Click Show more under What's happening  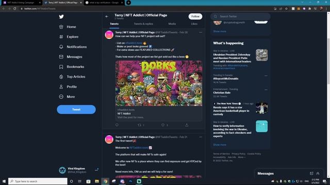220,145
